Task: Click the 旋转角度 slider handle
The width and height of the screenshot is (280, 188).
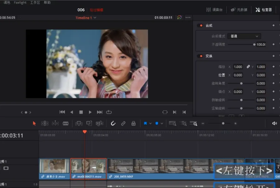Action: pos(241,83)
